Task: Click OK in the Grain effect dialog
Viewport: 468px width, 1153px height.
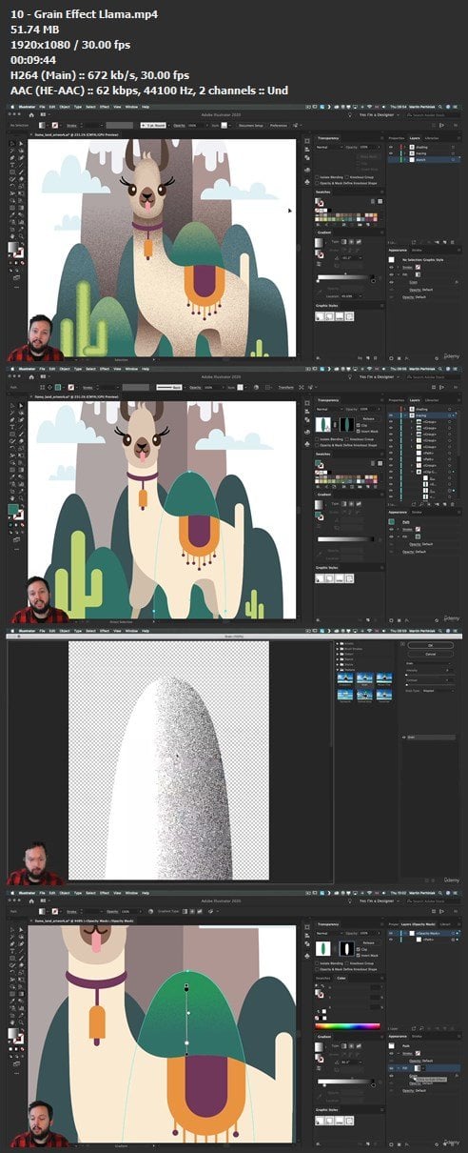Action: pos(431,645)
